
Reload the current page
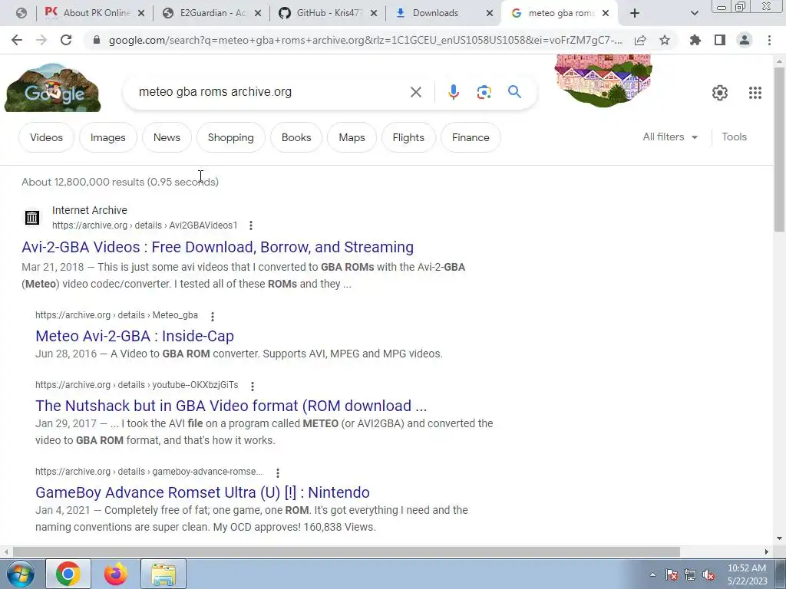(x=66, y=40)
